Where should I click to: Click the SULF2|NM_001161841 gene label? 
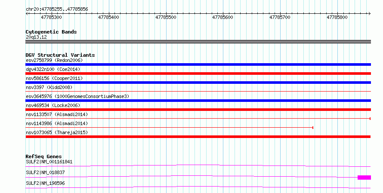49,162
